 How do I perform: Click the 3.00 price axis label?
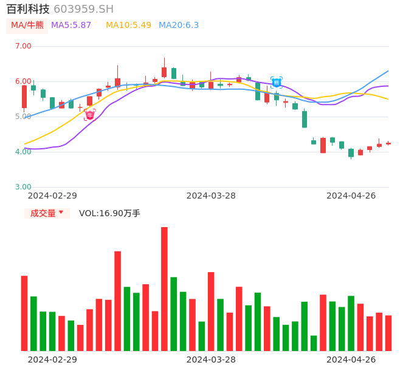pyautogui.click(x=23, y=187)
